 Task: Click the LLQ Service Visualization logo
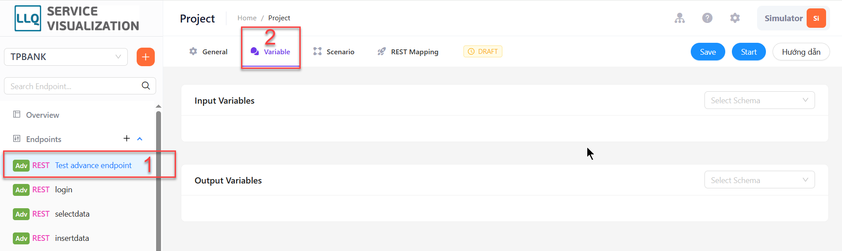[77, 19]
